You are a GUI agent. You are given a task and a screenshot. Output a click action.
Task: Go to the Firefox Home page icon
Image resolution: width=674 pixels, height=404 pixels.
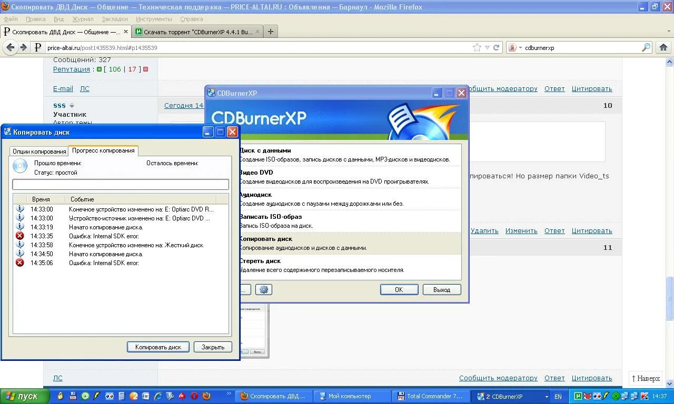tap(663, 47)
